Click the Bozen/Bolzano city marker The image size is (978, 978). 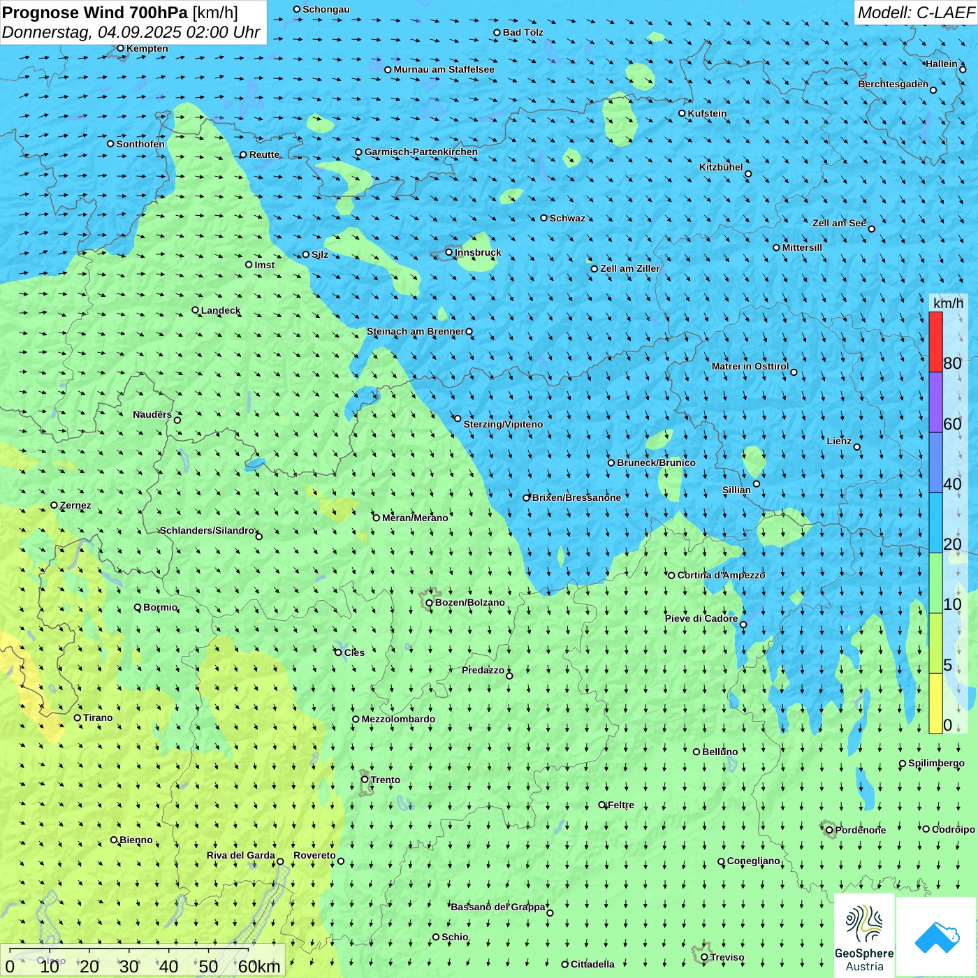pyautogui.click(x=429, y=603)
